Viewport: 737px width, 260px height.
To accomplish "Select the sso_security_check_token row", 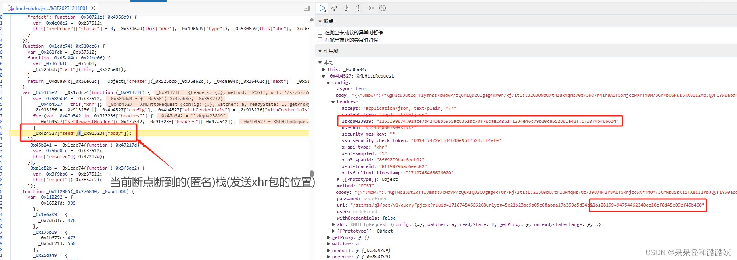I will [x=421, y=140].
